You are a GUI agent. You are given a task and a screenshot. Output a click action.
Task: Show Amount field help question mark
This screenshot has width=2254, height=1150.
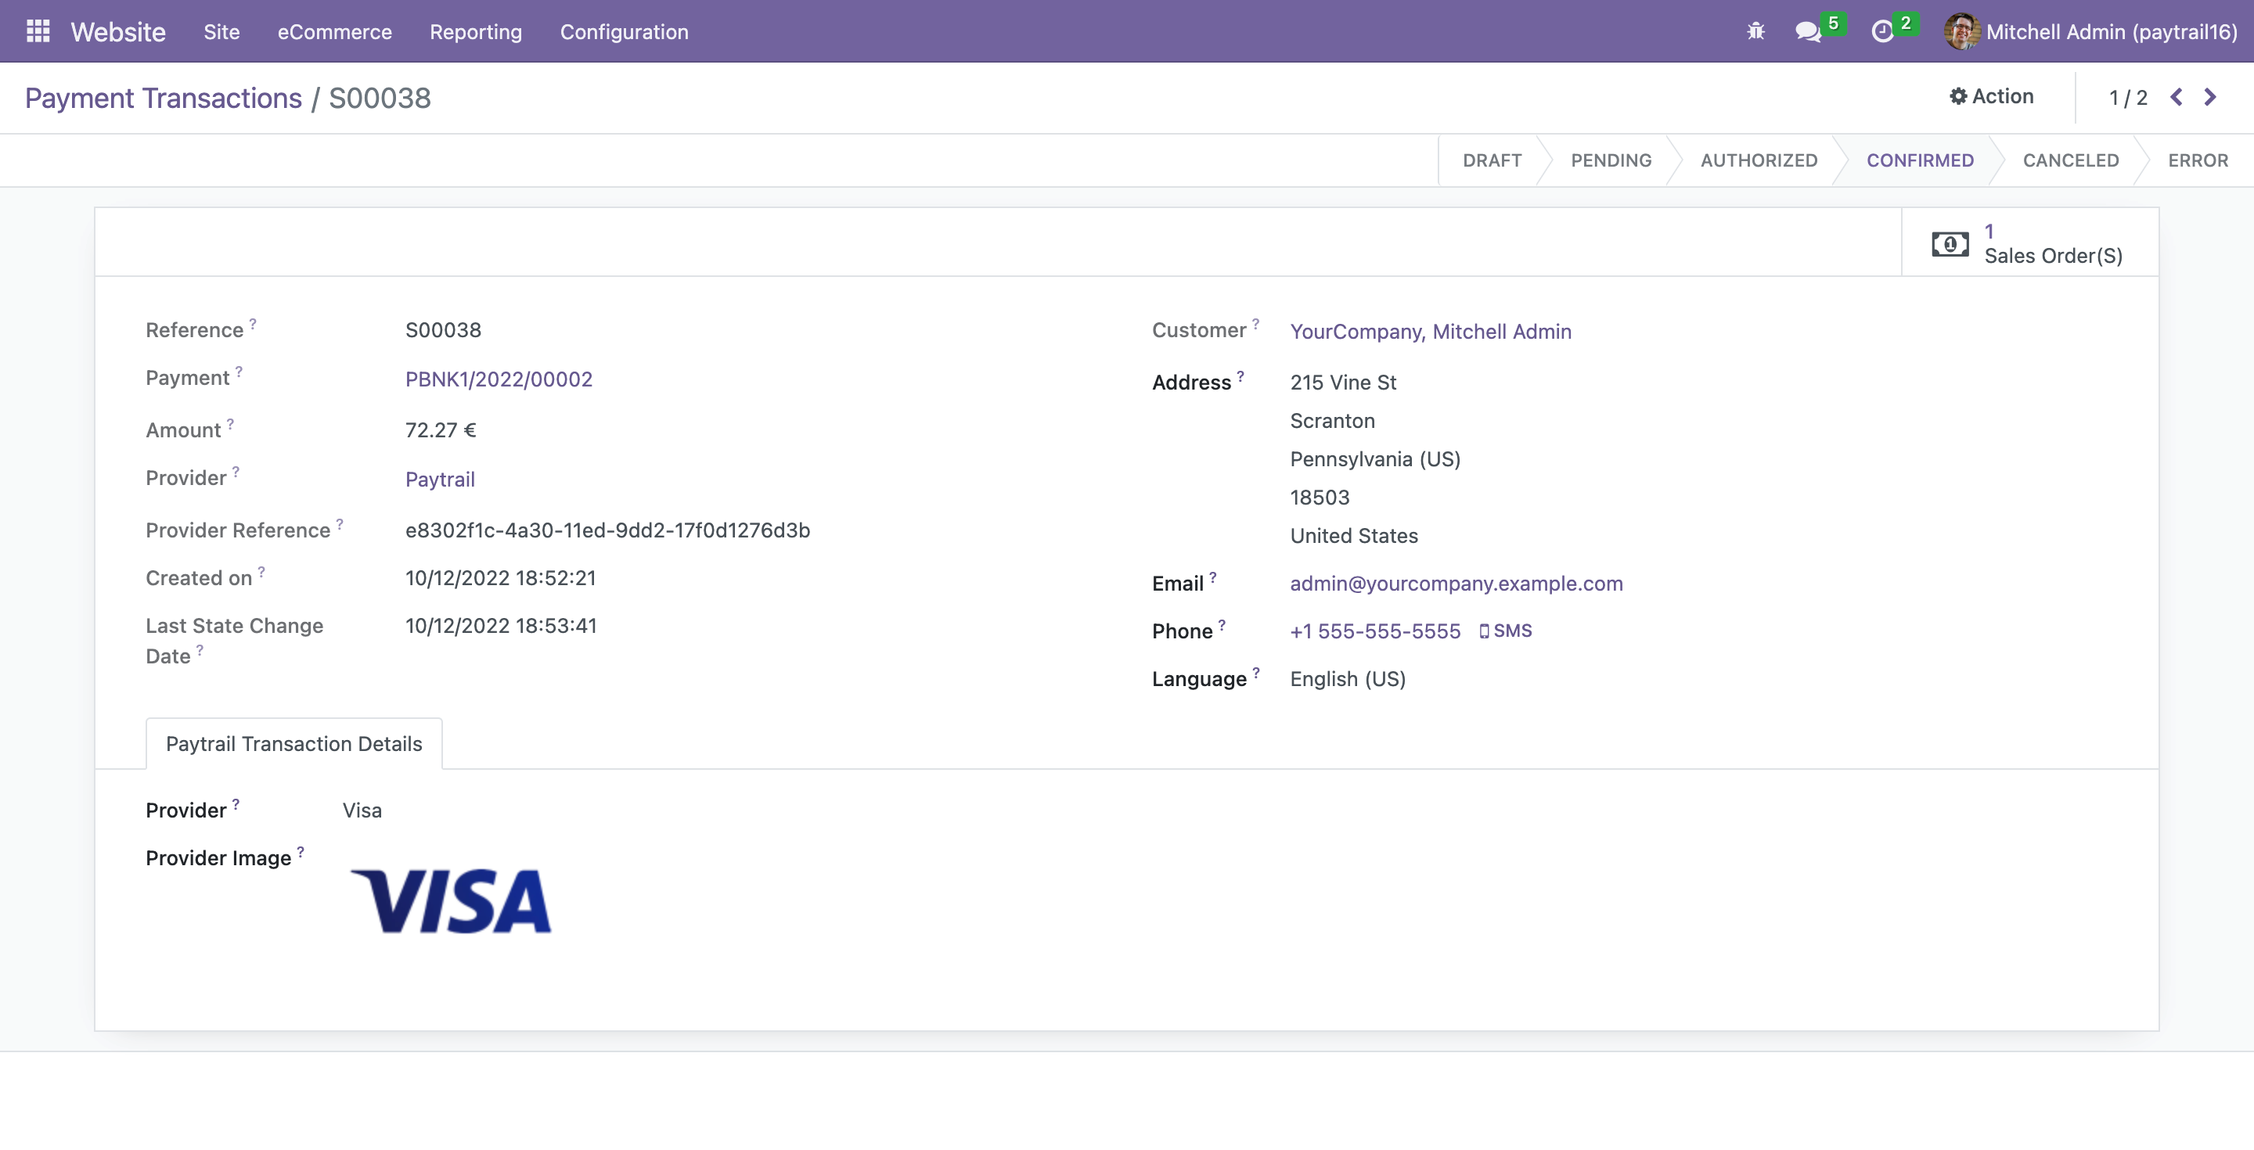pyautogui.click(x=230, y=423)
